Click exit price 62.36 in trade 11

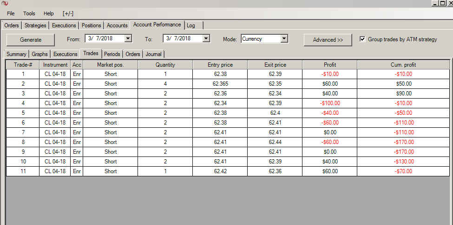(x=275, y=171)
